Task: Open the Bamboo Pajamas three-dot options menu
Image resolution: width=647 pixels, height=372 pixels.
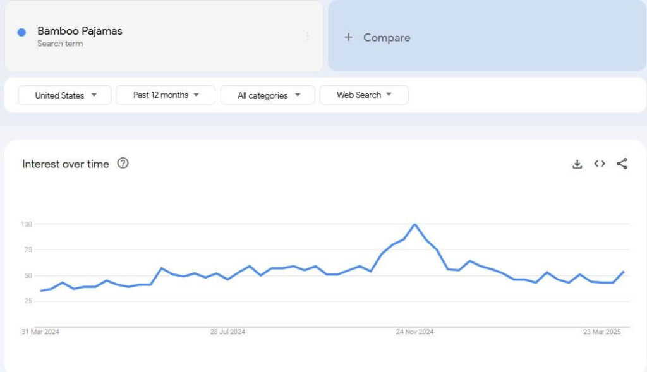Action: pos(308,37)
